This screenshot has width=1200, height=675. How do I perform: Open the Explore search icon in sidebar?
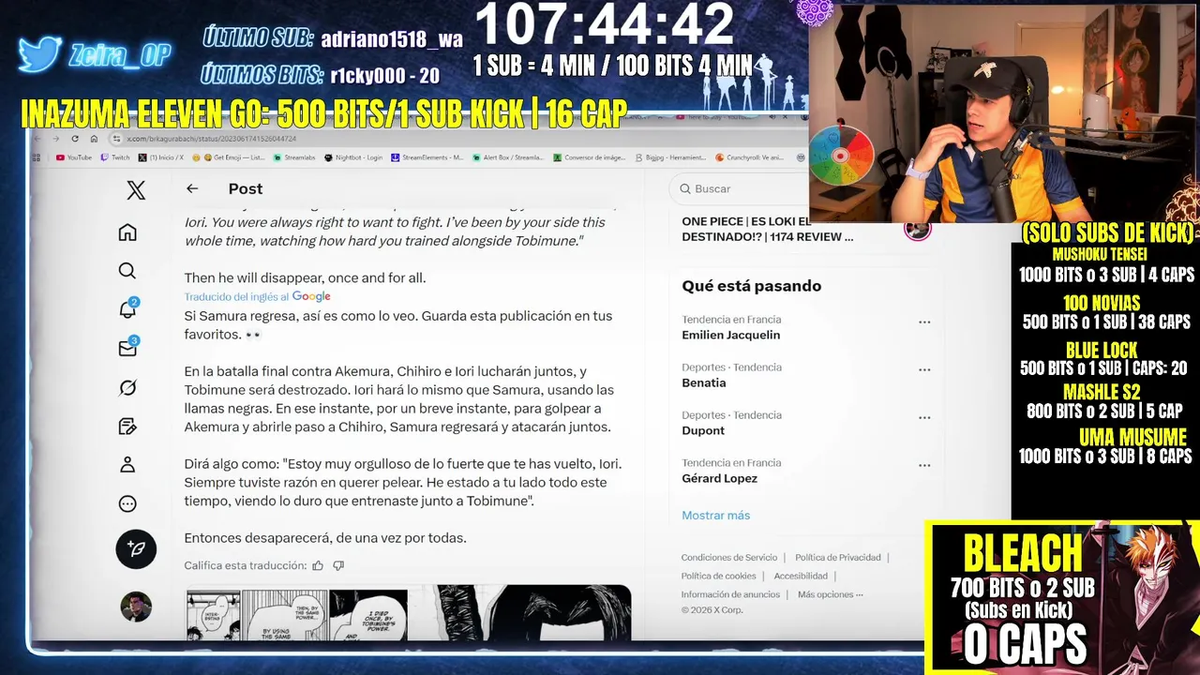127,271
